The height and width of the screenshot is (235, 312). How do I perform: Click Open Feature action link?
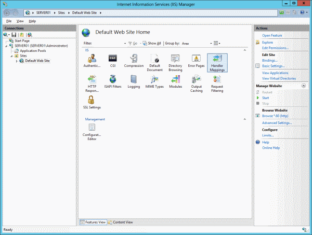click(272, 35)
